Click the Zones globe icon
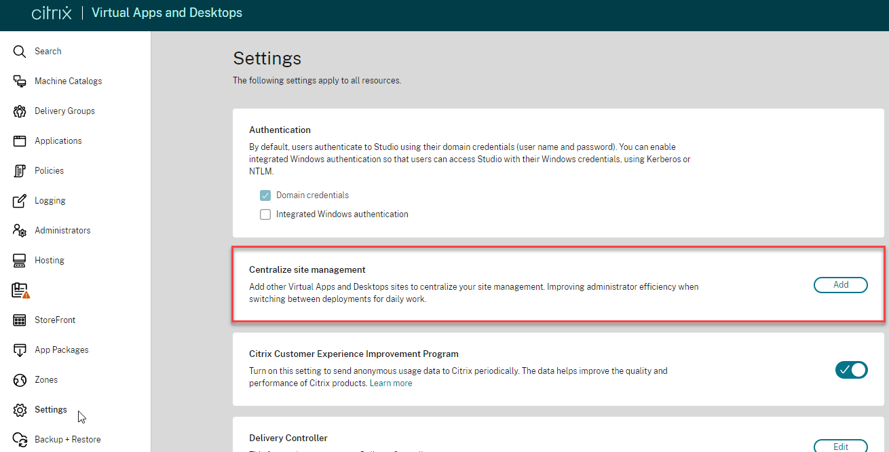The width and height of the screenshot is (889, 452). 20,380
